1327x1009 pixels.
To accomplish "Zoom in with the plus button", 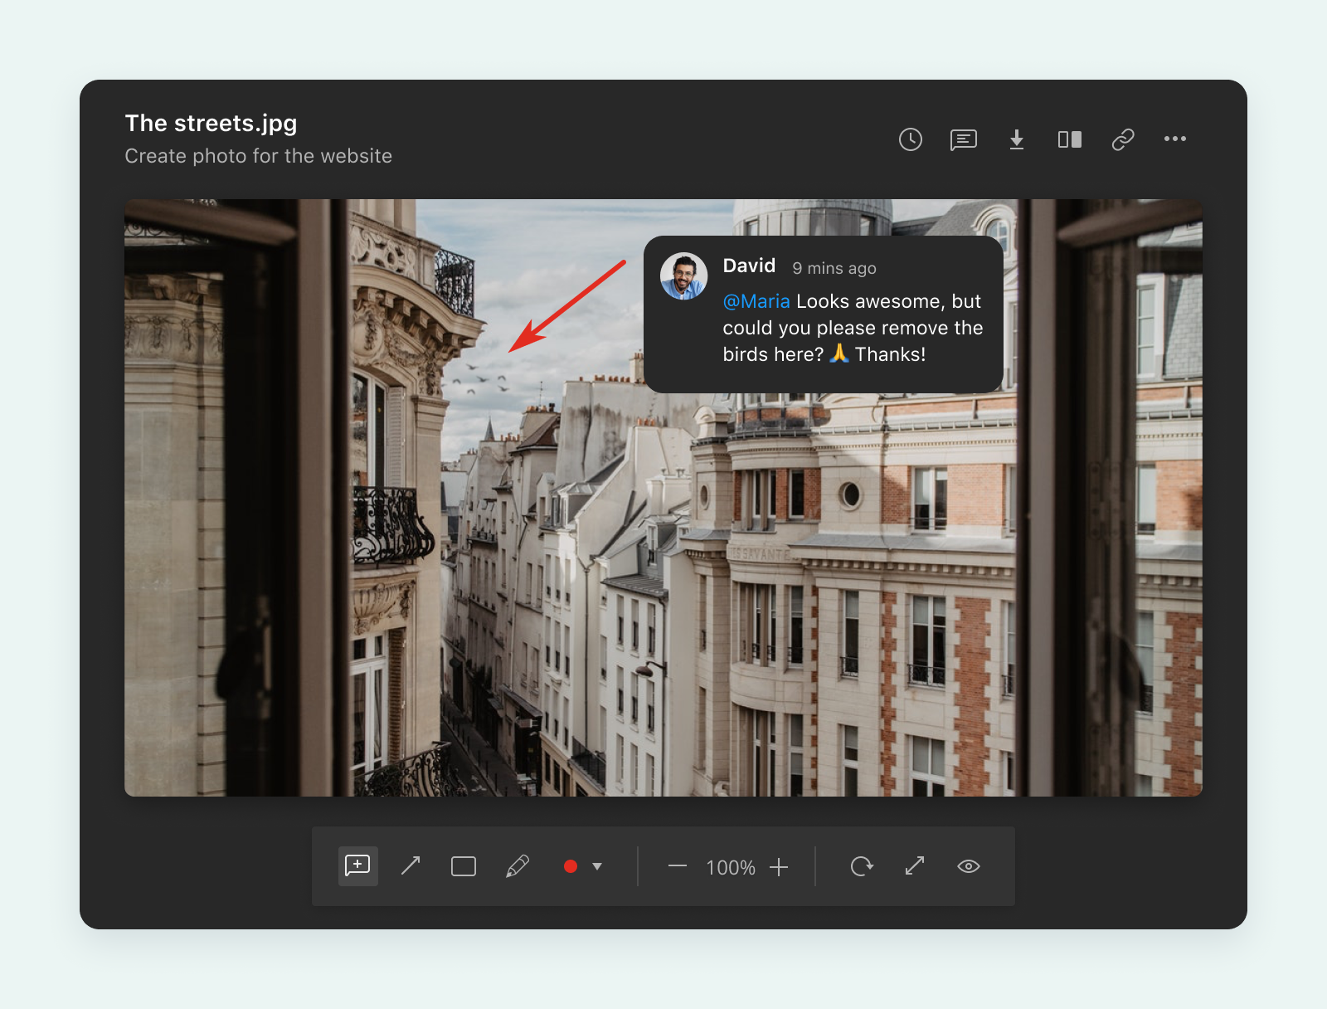I will (x=779, y=867).
